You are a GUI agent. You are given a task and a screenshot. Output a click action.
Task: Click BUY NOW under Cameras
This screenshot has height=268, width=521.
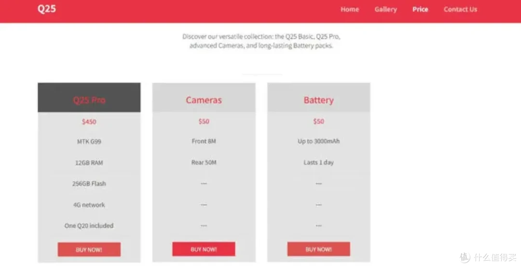(x=204, y=249)
